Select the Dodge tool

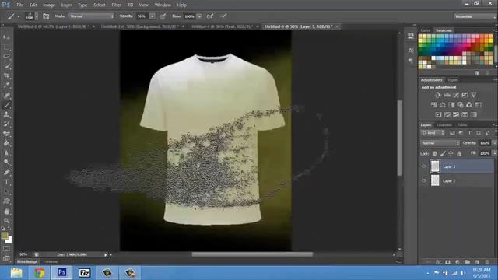(x=6, y=163)
